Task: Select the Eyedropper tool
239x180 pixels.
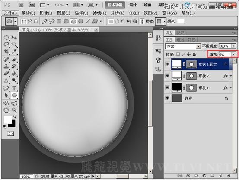Action: [14, 51]
